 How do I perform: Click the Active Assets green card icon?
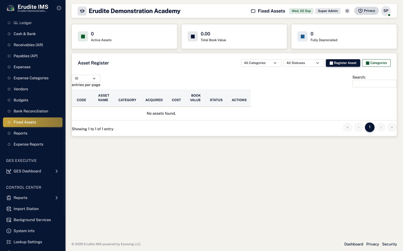coord(83,36)
